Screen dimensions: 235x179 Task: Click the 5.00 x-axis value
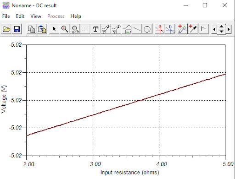click(x=228, y=164)
